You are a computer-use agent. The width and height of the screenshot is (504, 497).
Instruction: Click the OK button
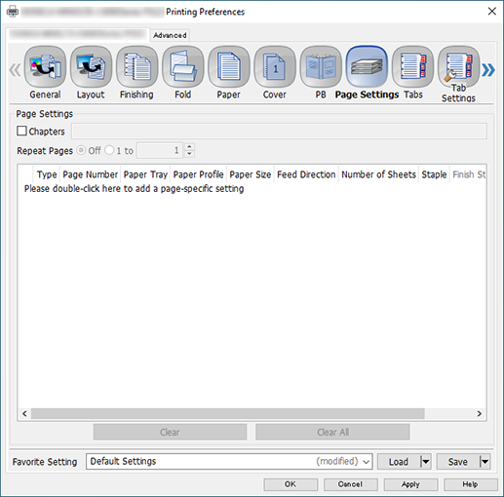click(291, 484)
